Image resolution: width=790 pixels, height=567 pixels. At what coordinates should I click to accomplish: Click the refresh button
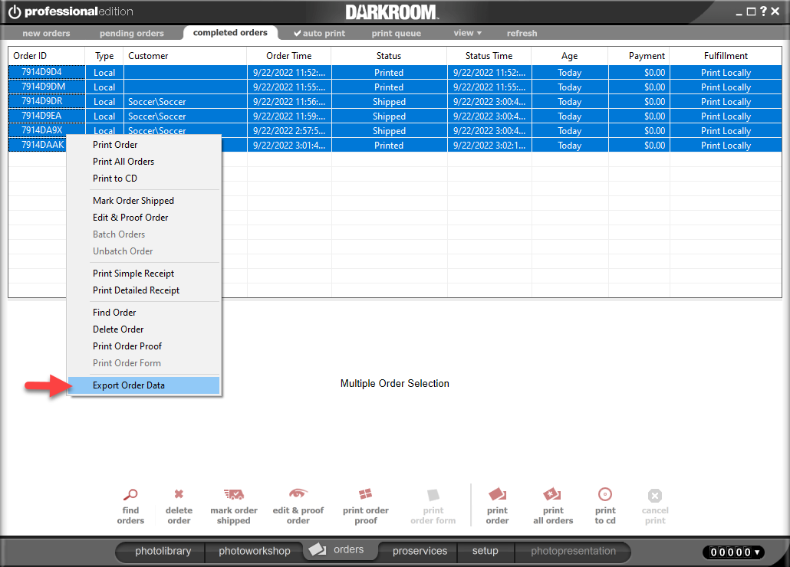pos(522,33)
